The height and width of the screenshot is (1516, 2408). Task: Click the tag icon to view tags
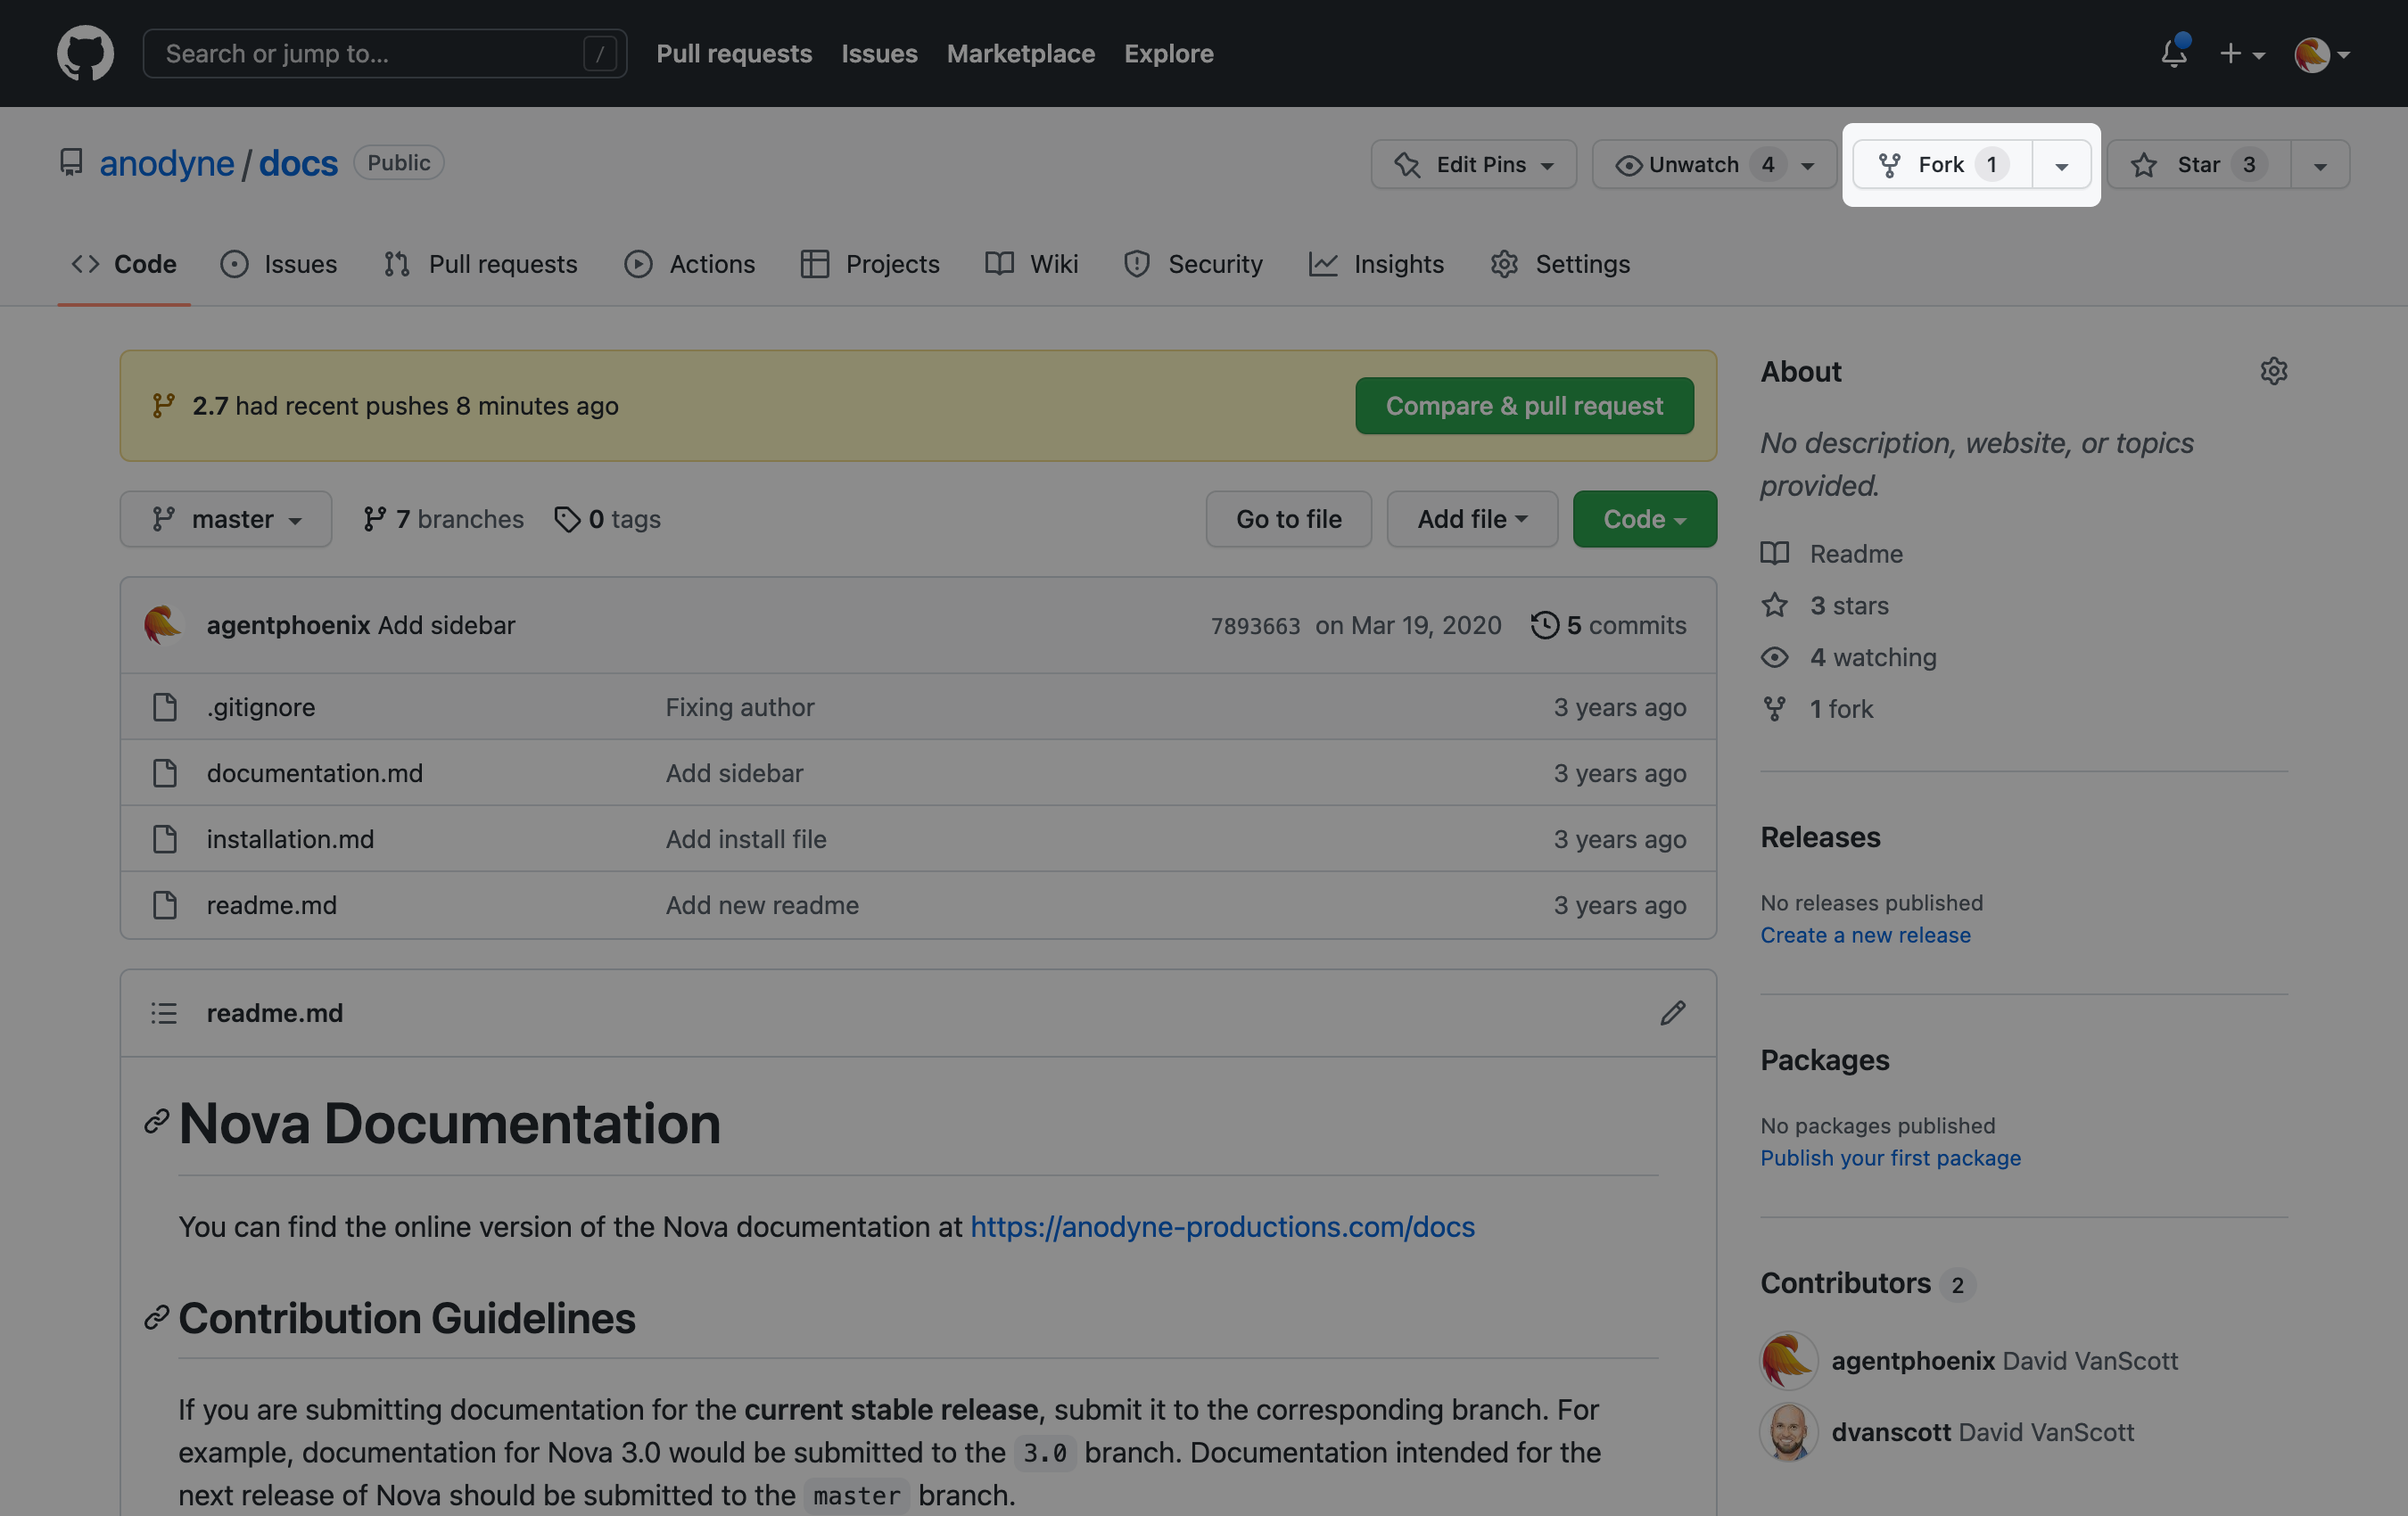[x=564, y=519]
